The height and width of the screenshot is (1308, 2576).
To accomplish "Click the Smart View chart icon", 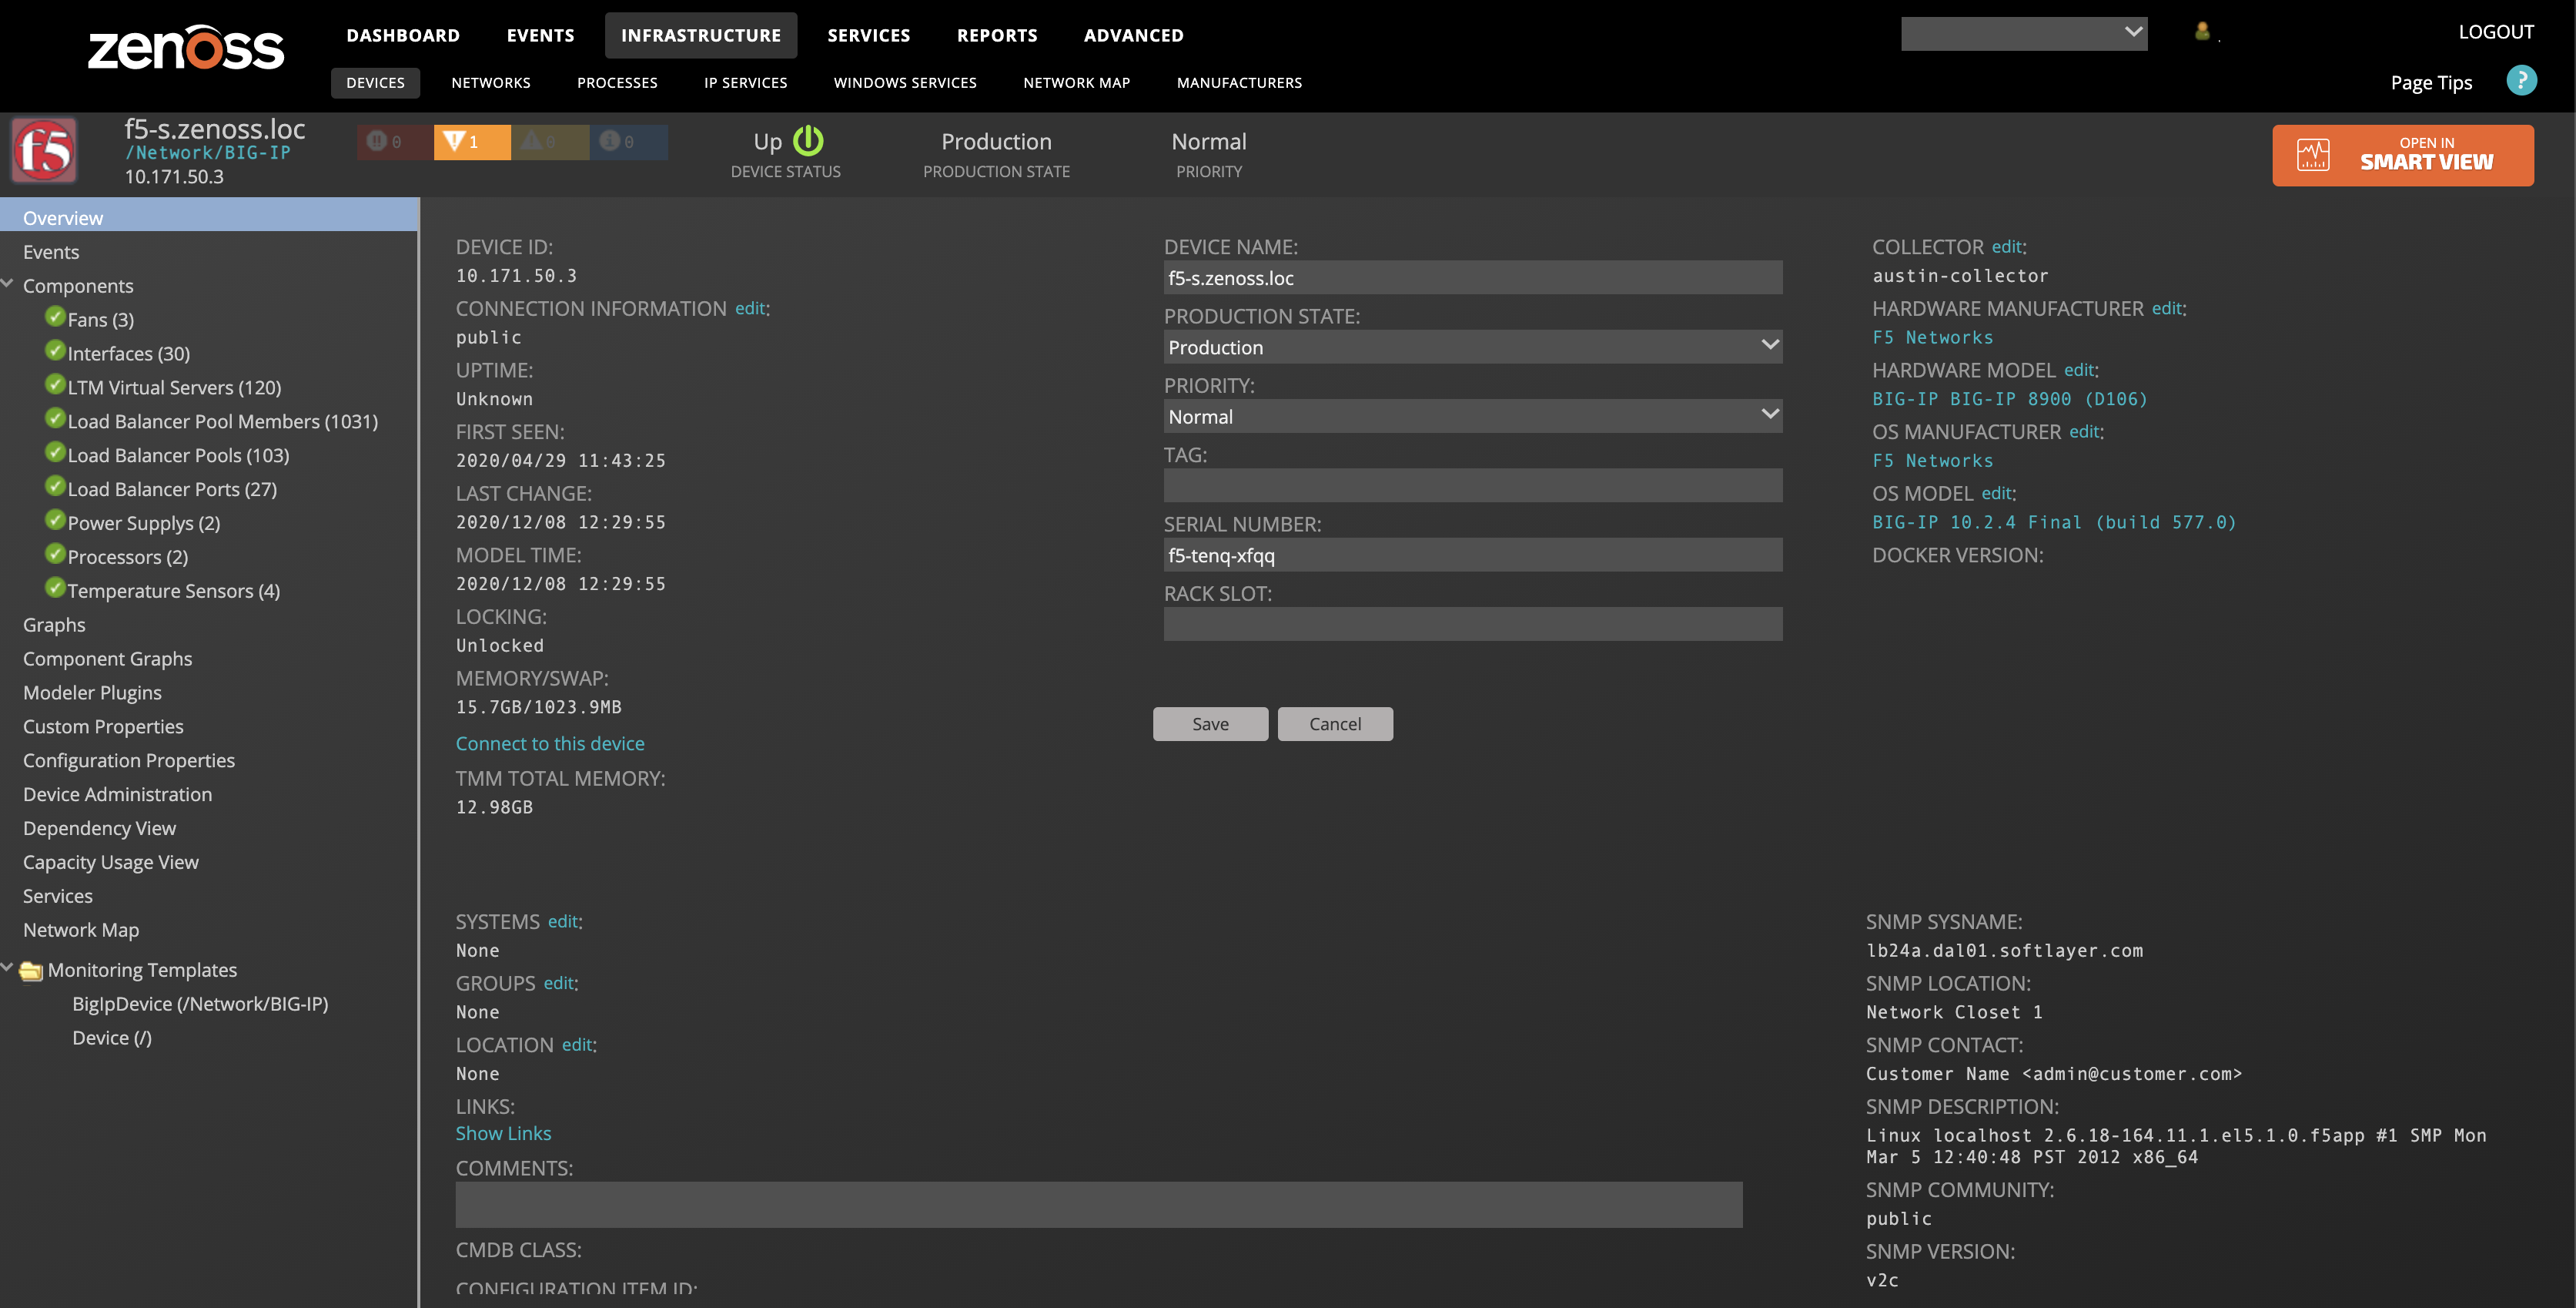I will point(2313,155).
